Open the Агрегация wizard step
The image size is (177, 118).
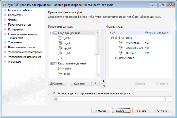click(x=15, y=62)
